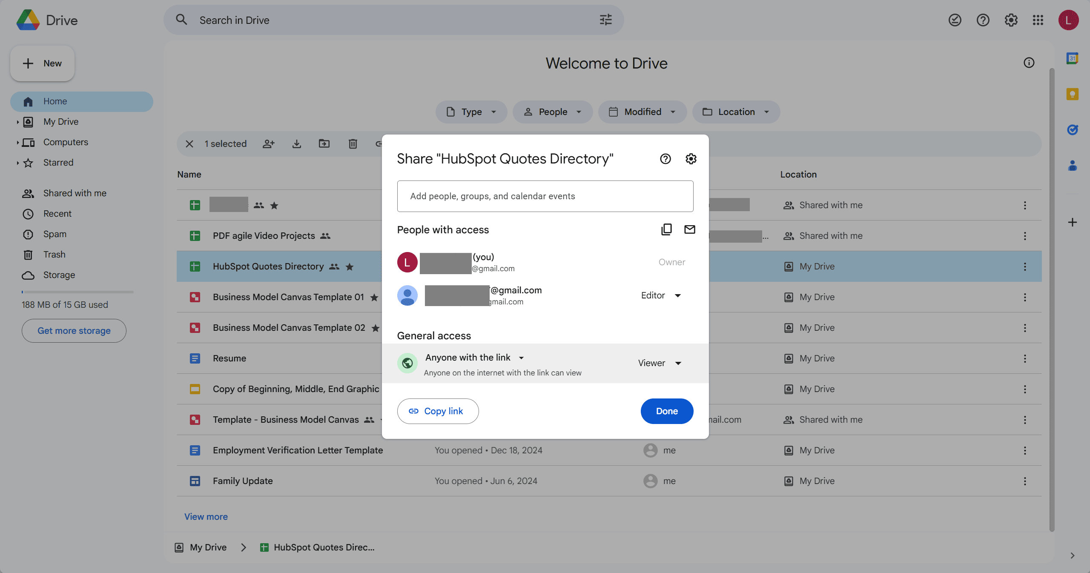Viewport: 1090px width, 573px height.
Task: Expand the Anyone with the link dropdown
Action: point(520,358)
